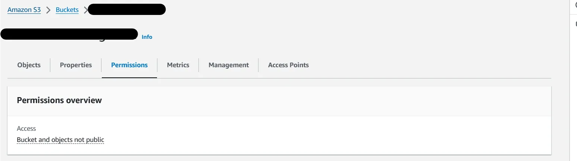Open the Amazon S3 breadcrumb link
577x161 pixels.
(x=24, y=10)
